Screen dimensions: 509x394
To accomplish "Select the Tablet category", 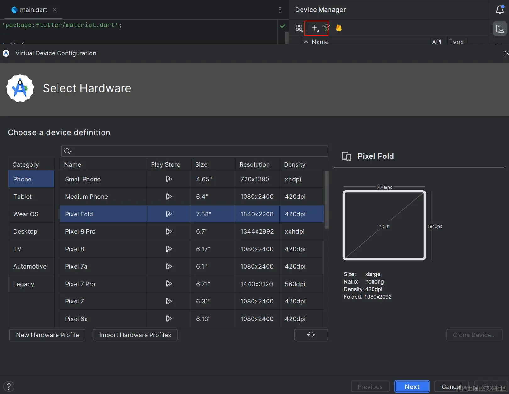I will click(x=31, y=197).
